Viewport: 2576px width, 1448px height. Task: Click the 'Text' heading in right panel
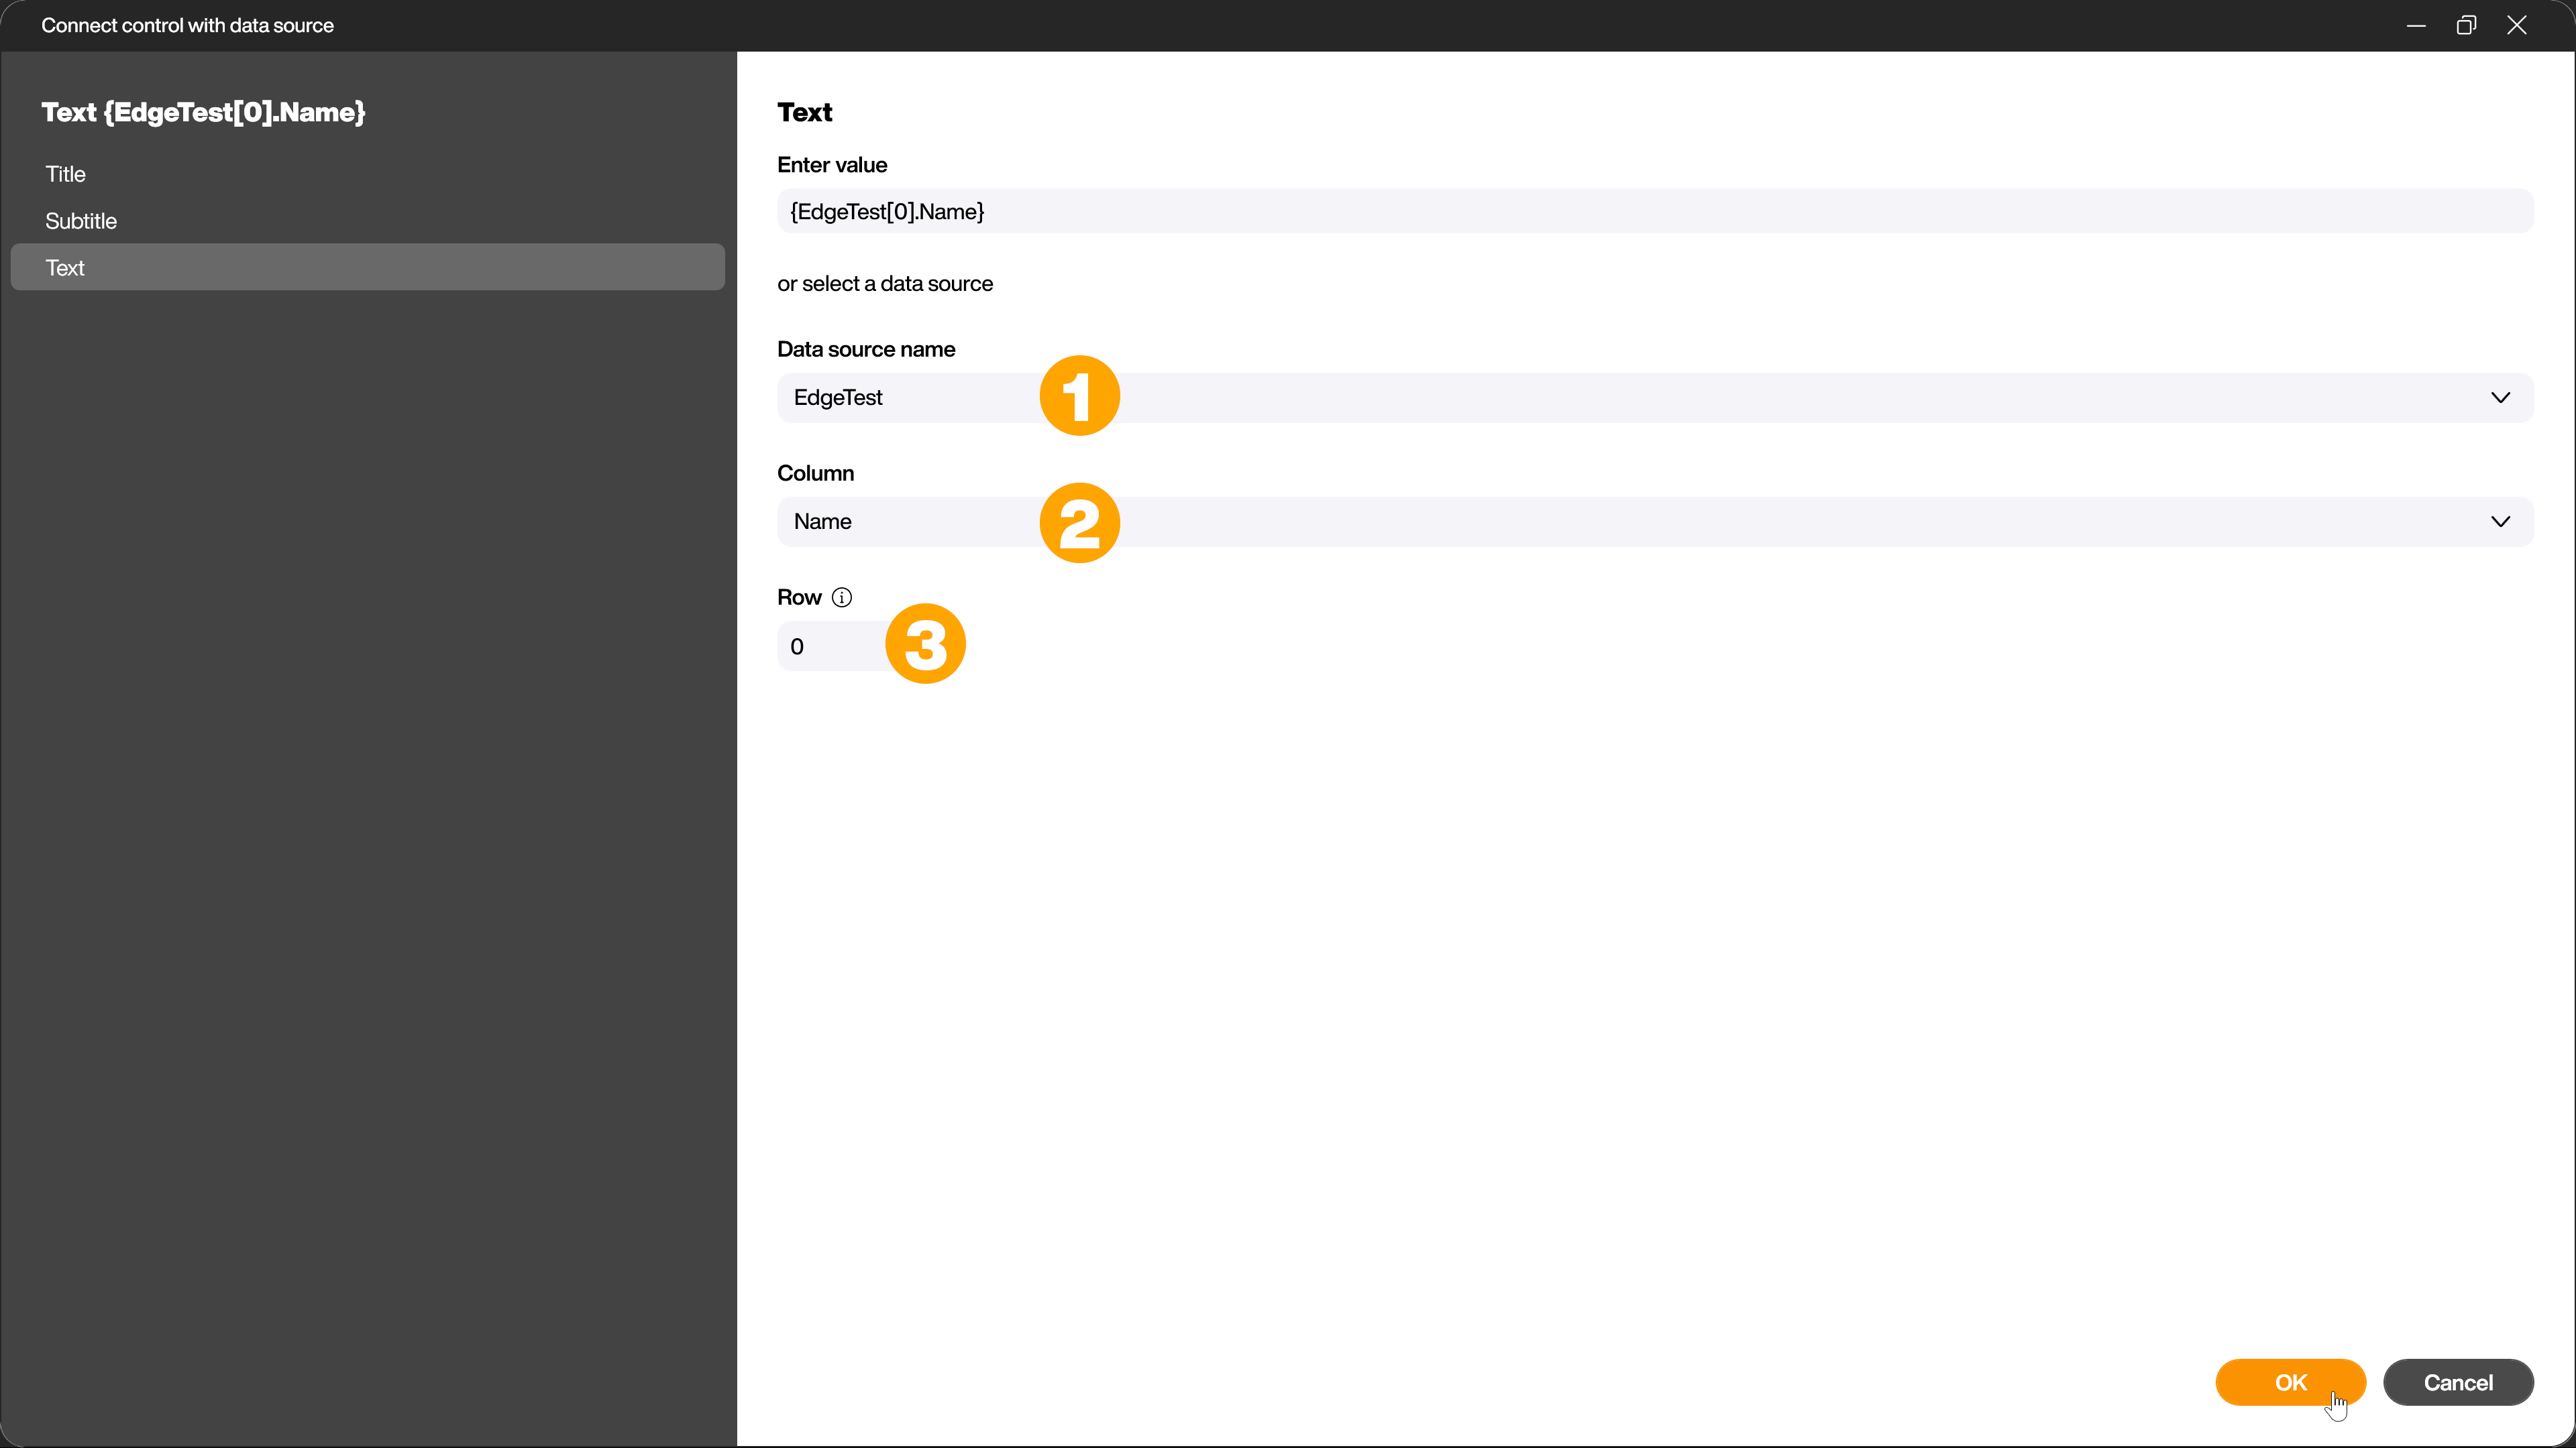pos(804,112)
